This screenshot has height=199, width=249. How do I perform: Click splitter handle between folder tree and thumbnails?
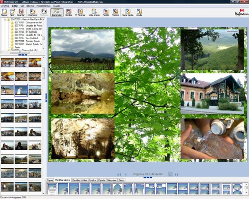(x=23, y=55)
